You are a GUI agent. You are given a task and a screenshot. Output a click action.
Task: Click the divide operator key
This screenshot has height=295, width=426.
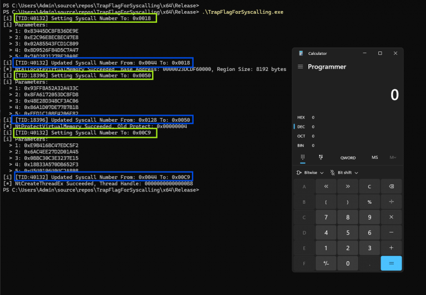click(391, 201)
